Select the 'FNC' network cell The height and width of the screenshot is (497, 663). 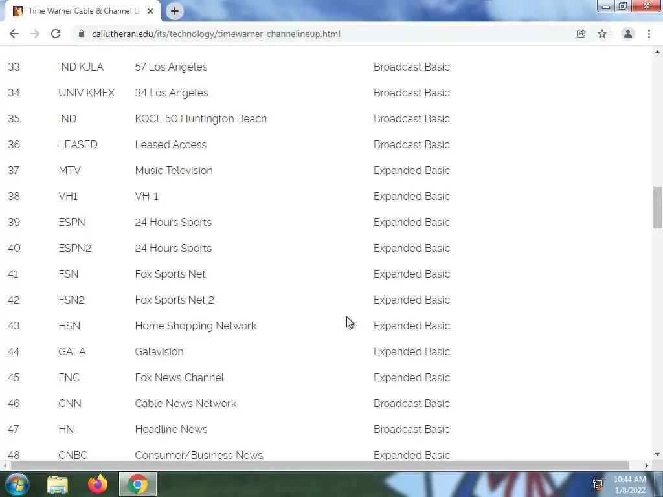[69, 377]
